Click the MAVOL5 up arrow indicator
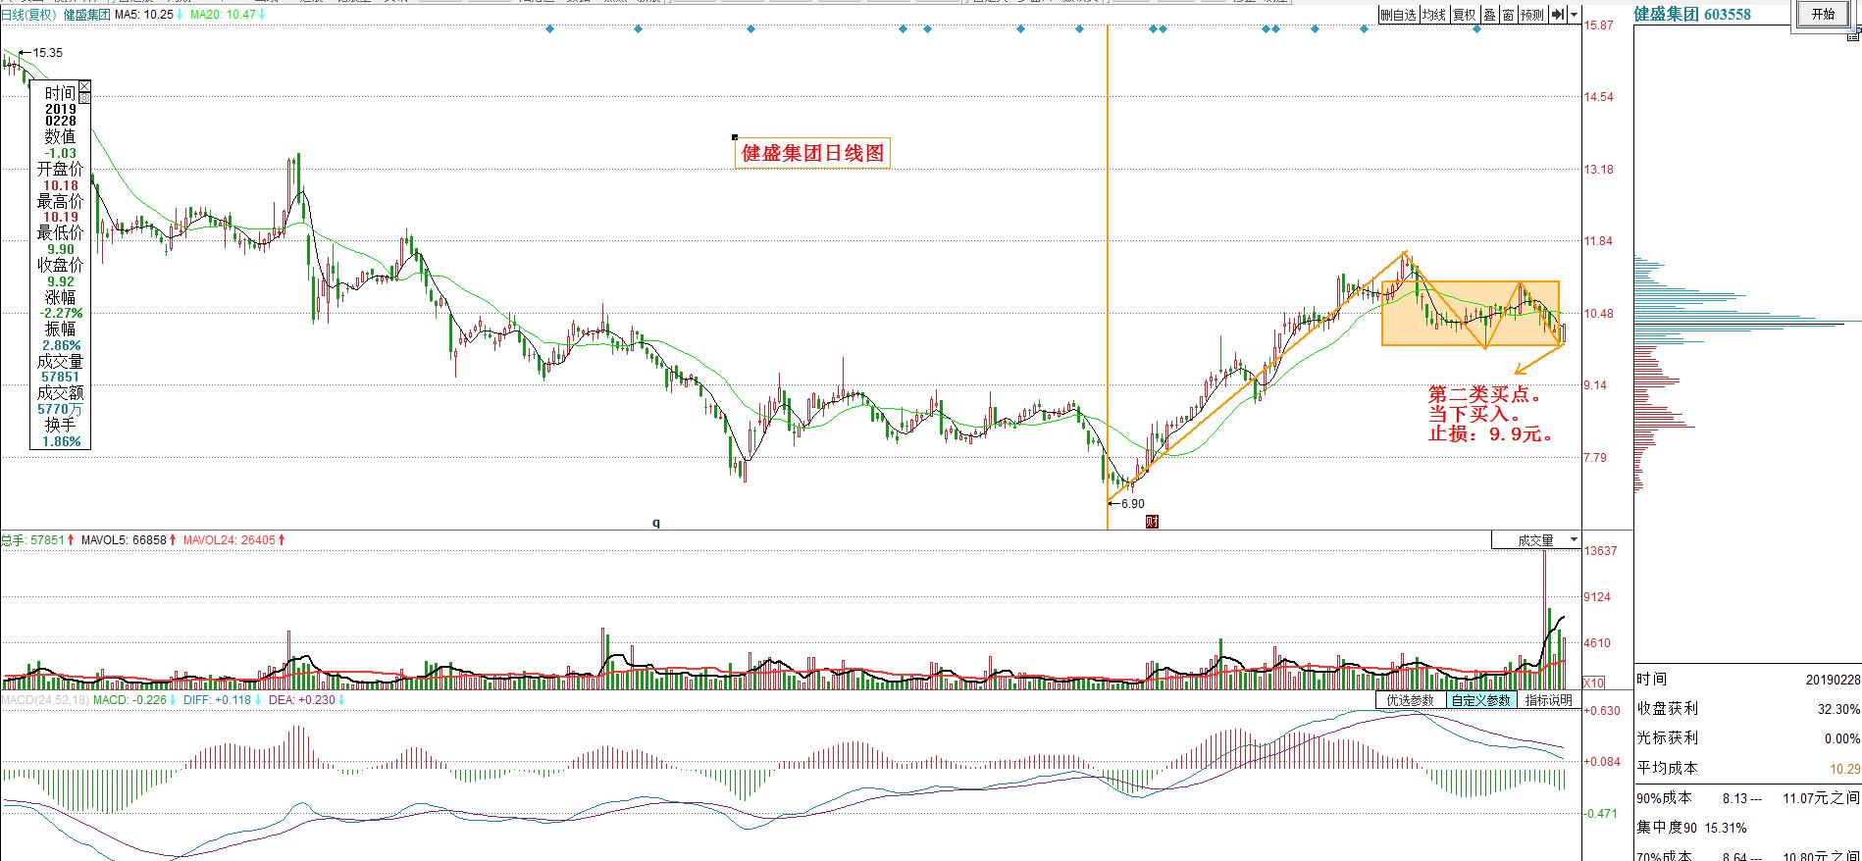Viewport: 1862px width, 861px height. 175,539
